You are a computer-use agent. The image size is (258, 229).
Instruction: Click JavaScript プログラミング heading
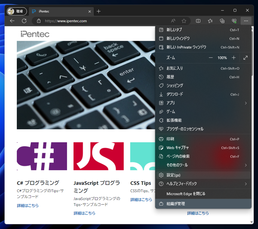click(97, 187)
